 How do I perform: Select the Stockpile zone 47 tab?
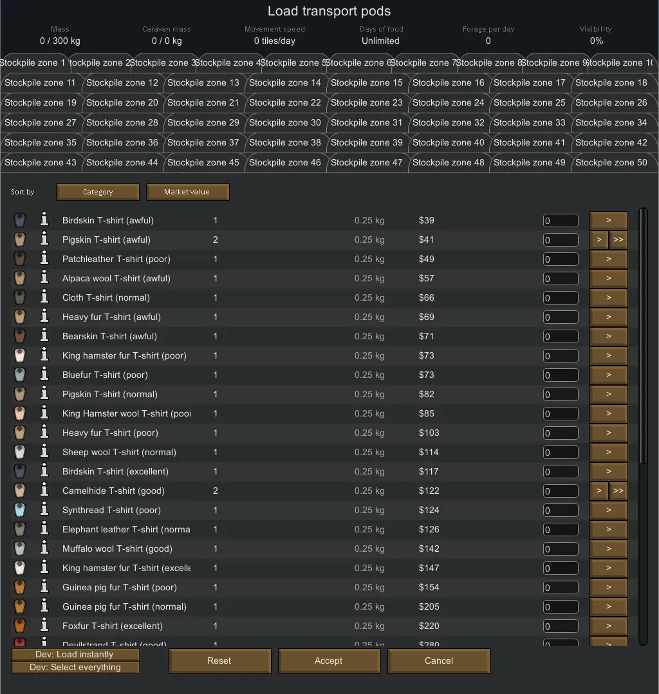tap(366, 163)
